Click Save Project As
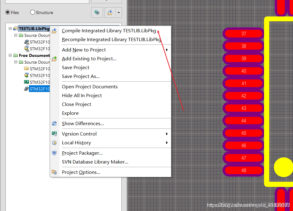Screen dimensions: 293x211 [x=111, y=76]
